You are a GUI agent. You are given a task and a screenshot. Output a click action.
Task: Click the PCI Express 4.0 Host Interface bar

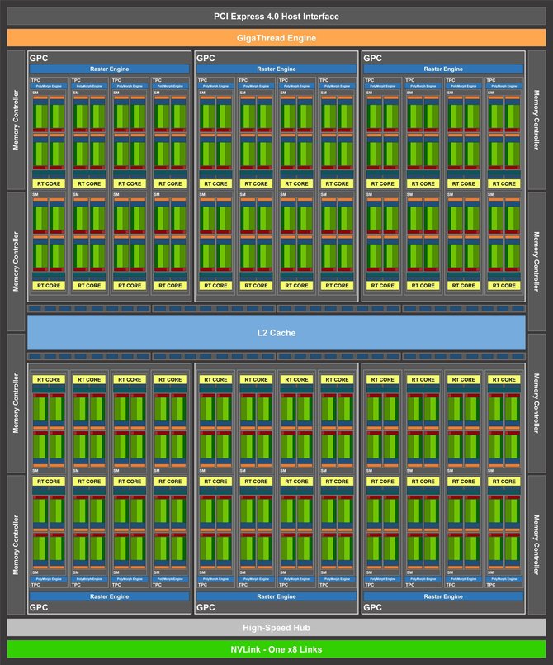276,17
